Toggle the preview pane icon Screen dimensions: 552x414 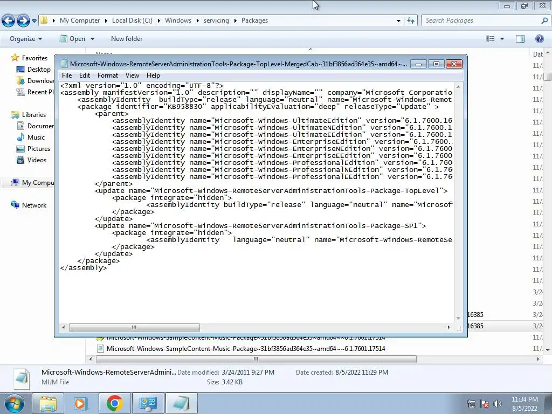[520, 39]
